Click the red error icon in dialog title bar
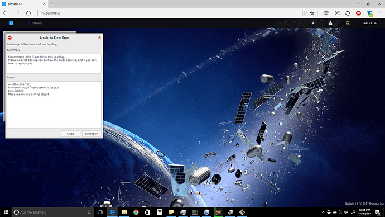385x217 pixels. click(9, 37)
